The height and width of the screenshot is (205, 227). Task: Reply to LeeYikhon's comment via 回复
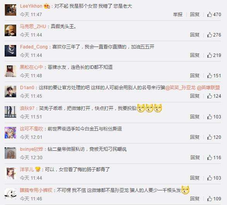[x=195, y=15]
